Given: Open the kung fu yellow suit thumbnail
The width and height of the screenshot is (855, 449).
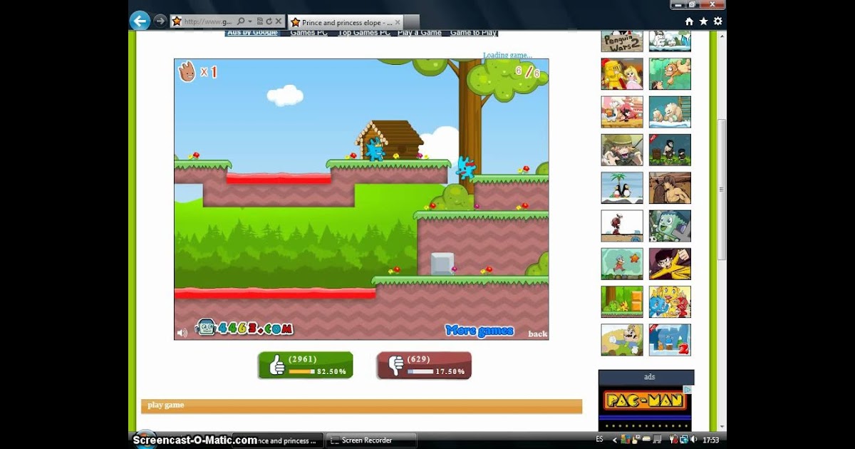Looking at the screenshot, I should pyautogui.click(x=670, y=264).
